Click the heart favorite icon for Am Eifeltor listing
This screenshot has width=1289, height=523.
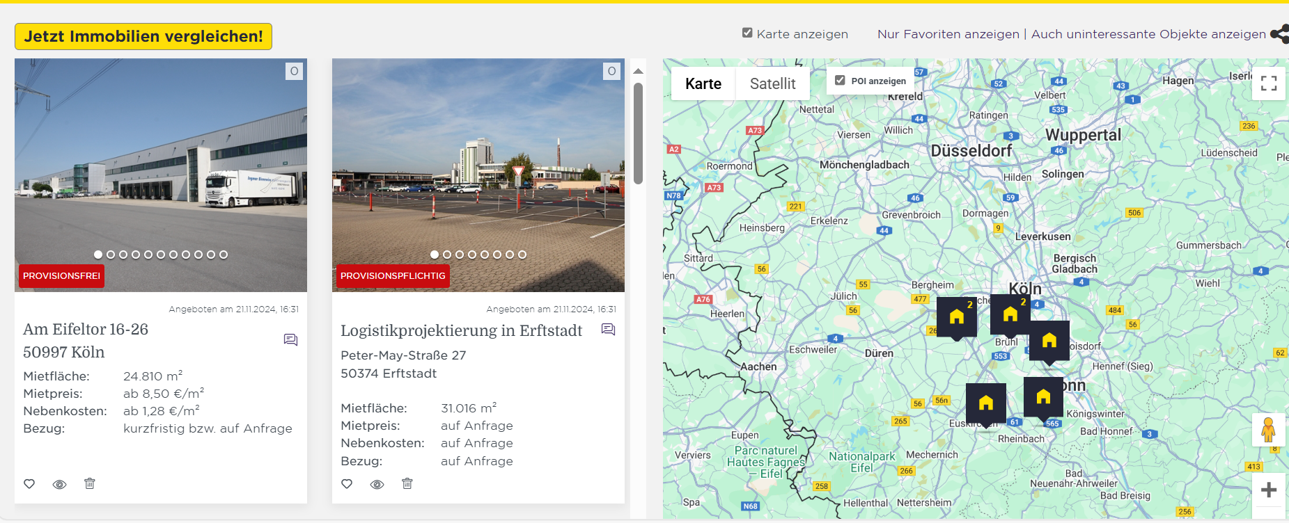(x=29, y=484)
